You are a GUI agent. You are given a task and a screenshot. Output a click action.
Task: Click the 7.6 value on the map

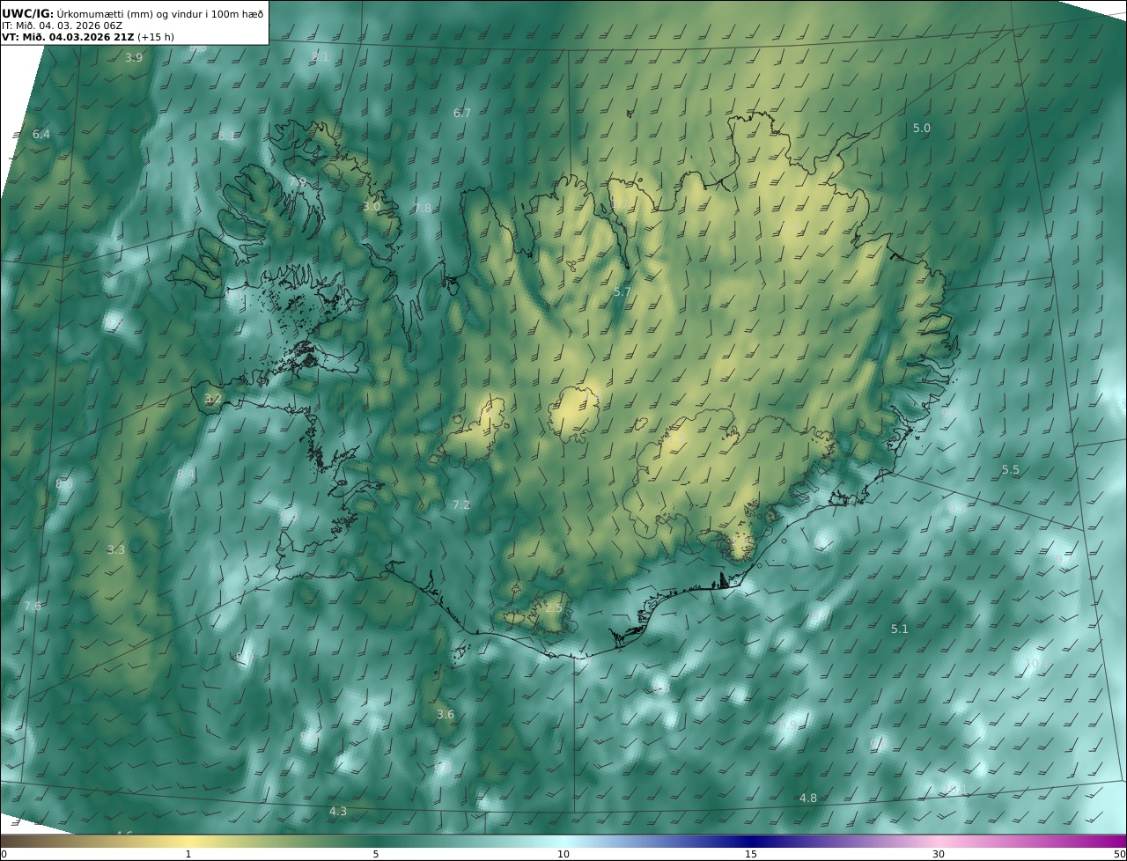[33, 607]
